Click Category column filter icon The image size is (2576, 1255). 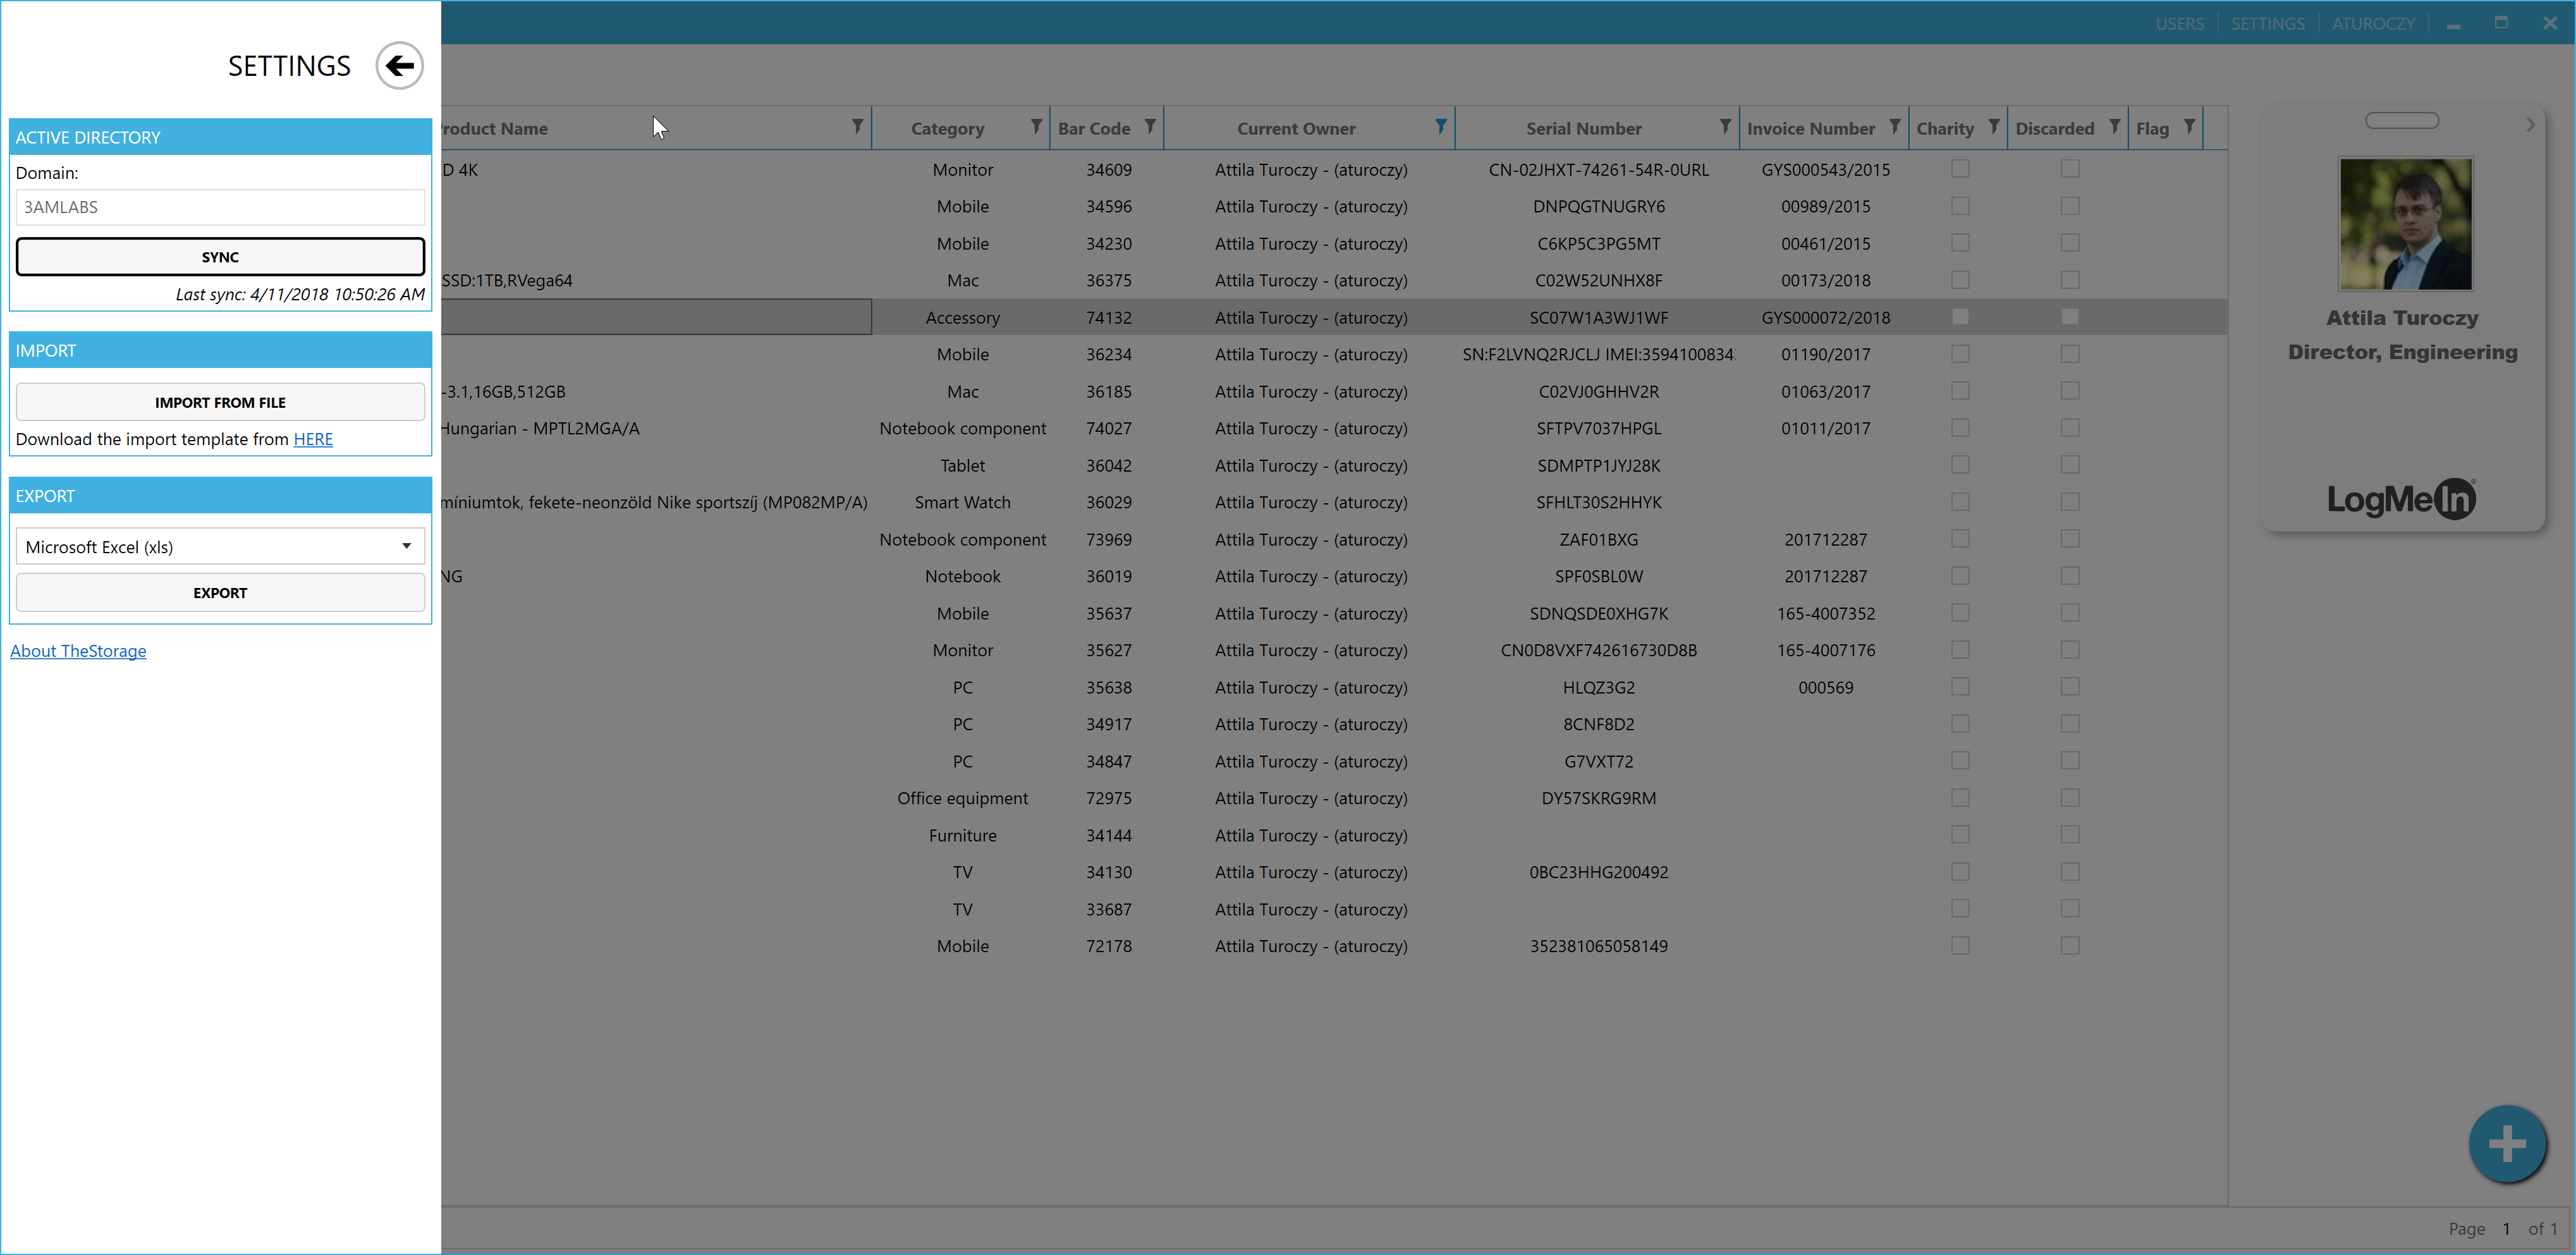click(x=1036, y=127)
